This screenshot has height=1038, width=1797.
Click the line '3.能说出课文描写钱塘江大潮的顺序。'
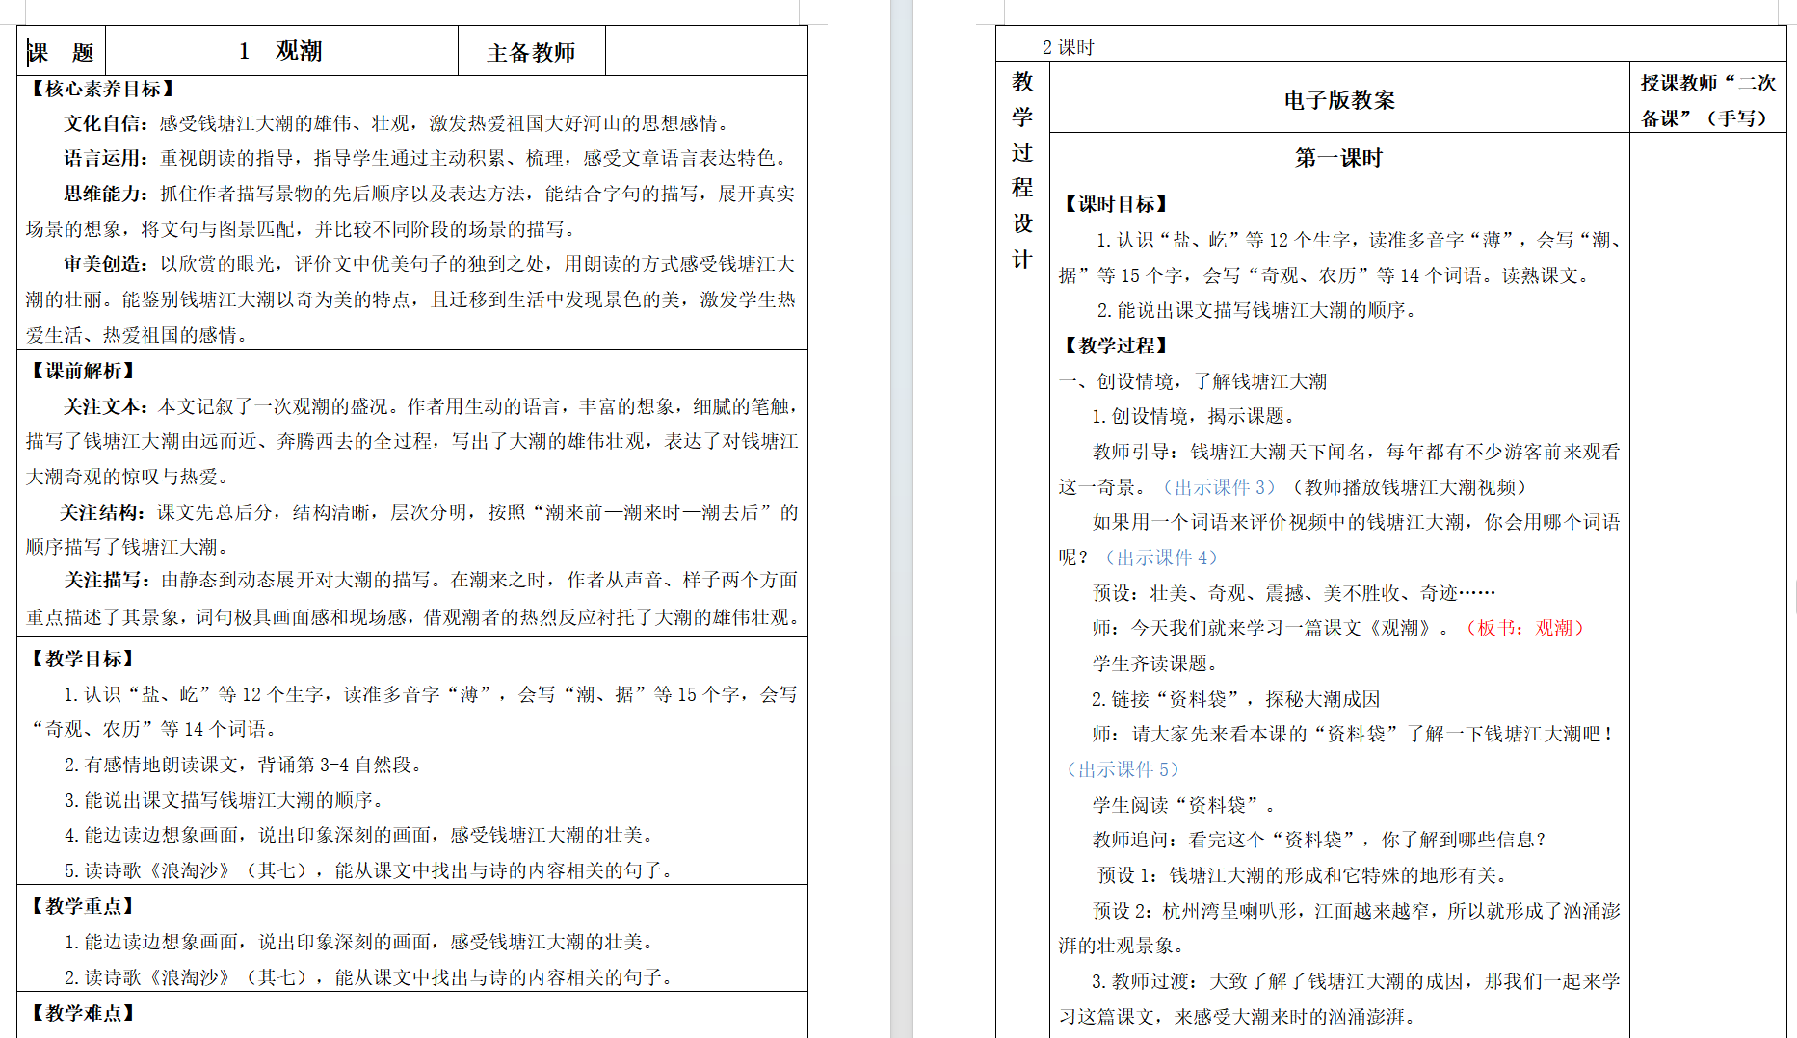tap(225, 800)
